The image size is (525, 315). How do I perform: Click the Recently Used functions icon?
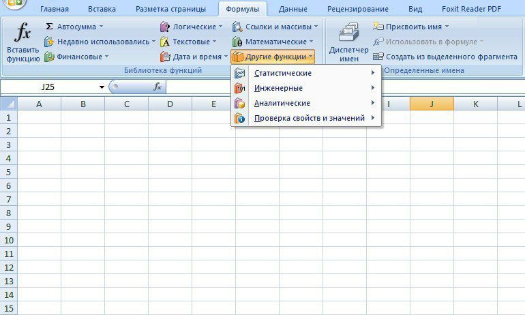point(49,42)
